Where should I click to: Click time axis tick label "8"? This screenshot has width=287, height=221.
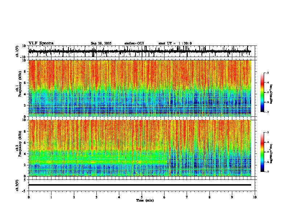point(209,197)
